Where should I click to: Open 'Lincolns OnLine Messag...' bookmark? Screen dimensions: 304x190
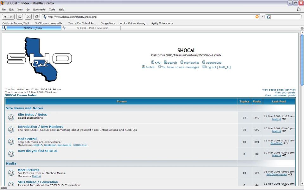tap(133, 23)
